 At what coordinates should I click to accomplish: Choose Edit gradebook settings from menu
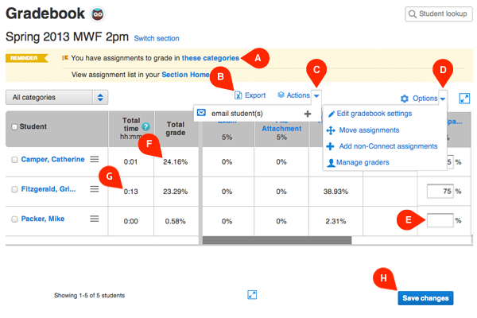point(375,114)
